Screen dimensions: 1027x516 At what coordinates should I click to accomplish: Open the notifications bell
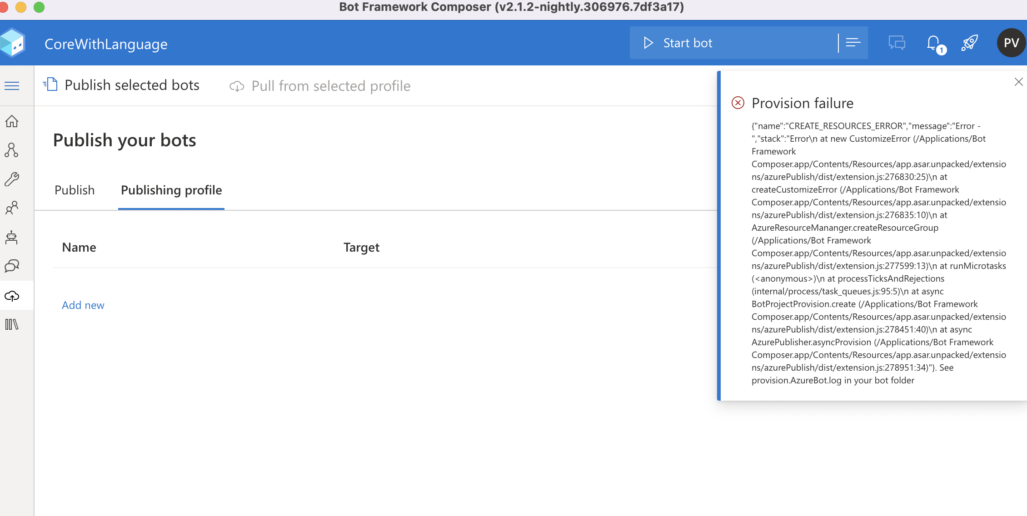coord(933,43)
